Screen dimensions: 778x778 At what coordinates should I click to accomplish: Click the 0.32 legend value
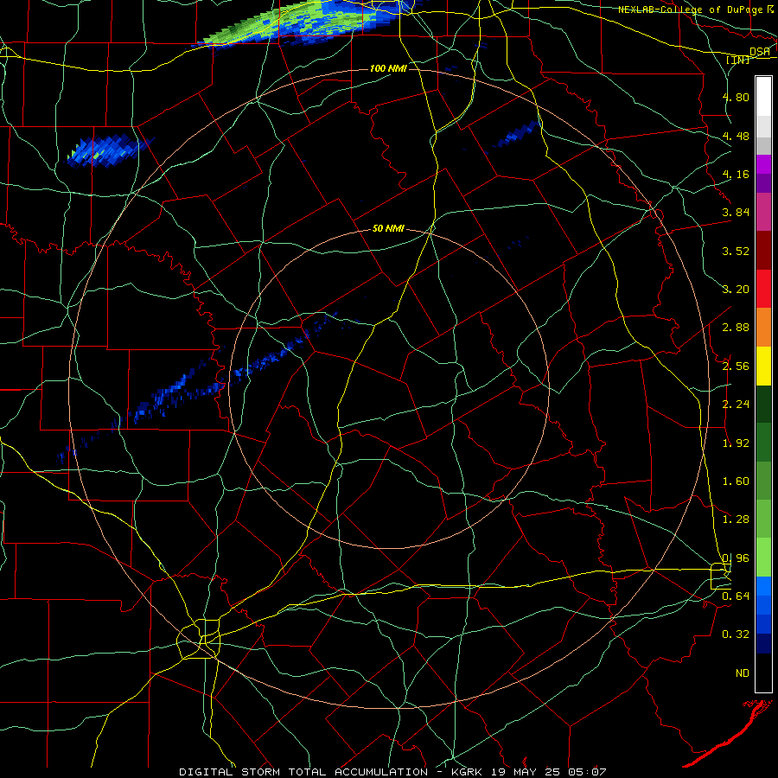coord(736,635)
